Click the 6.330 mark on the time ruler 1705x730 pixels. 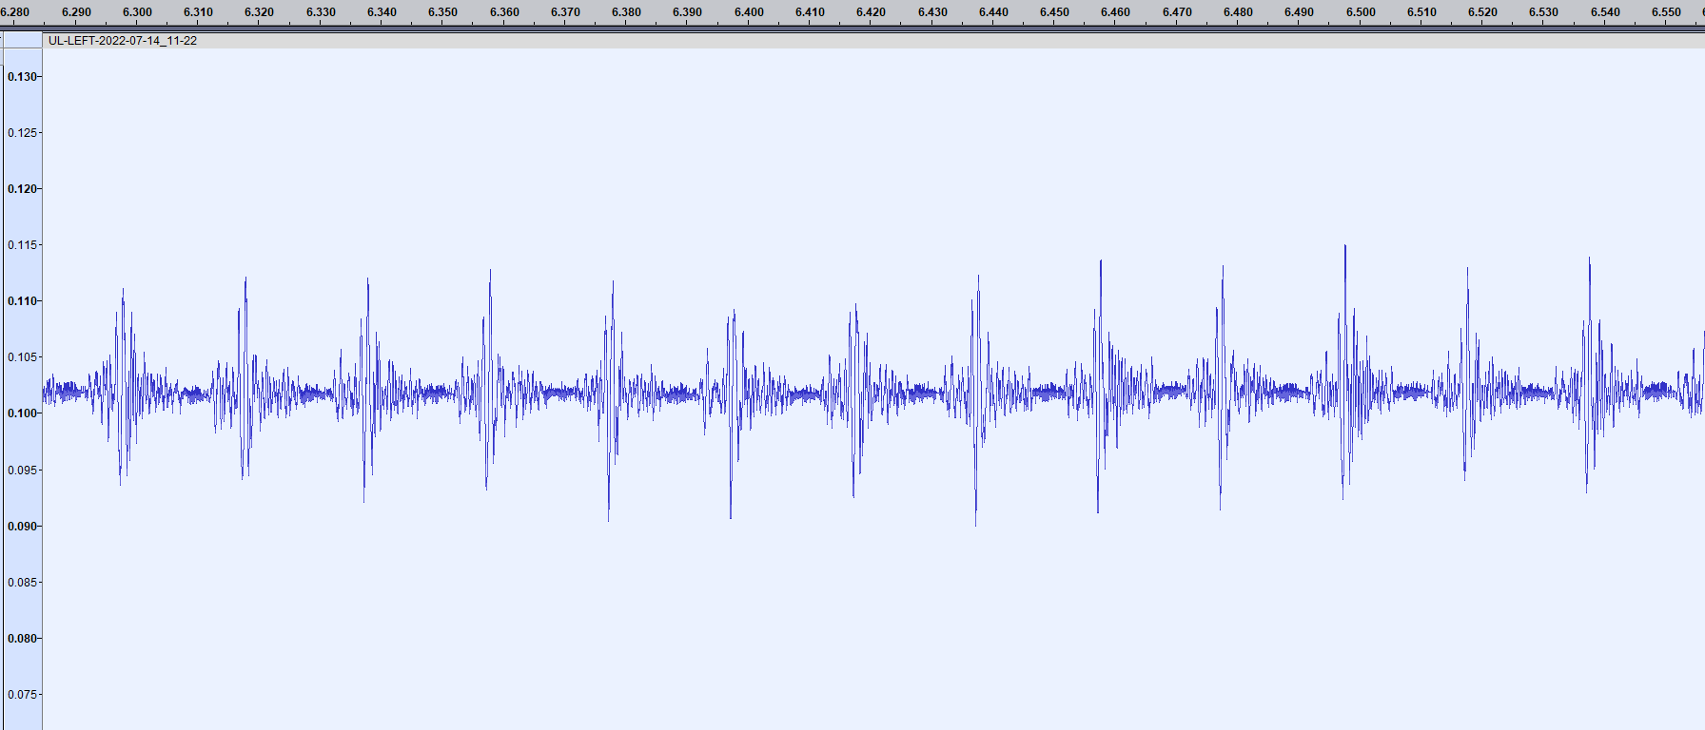321,12
